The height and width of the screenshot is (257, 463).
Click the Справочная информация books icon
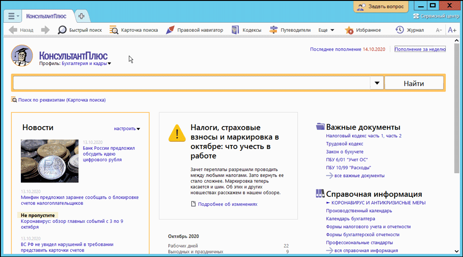320,194
